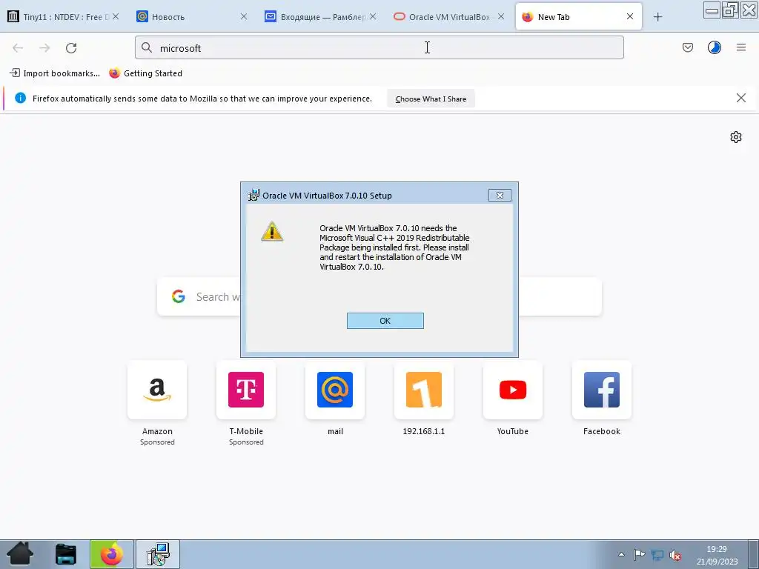Open the Firefox application menu

pos(740,47)
